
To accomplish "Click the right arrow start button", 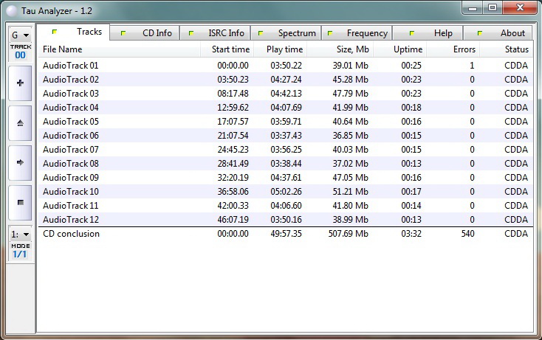I will point(20,162).
